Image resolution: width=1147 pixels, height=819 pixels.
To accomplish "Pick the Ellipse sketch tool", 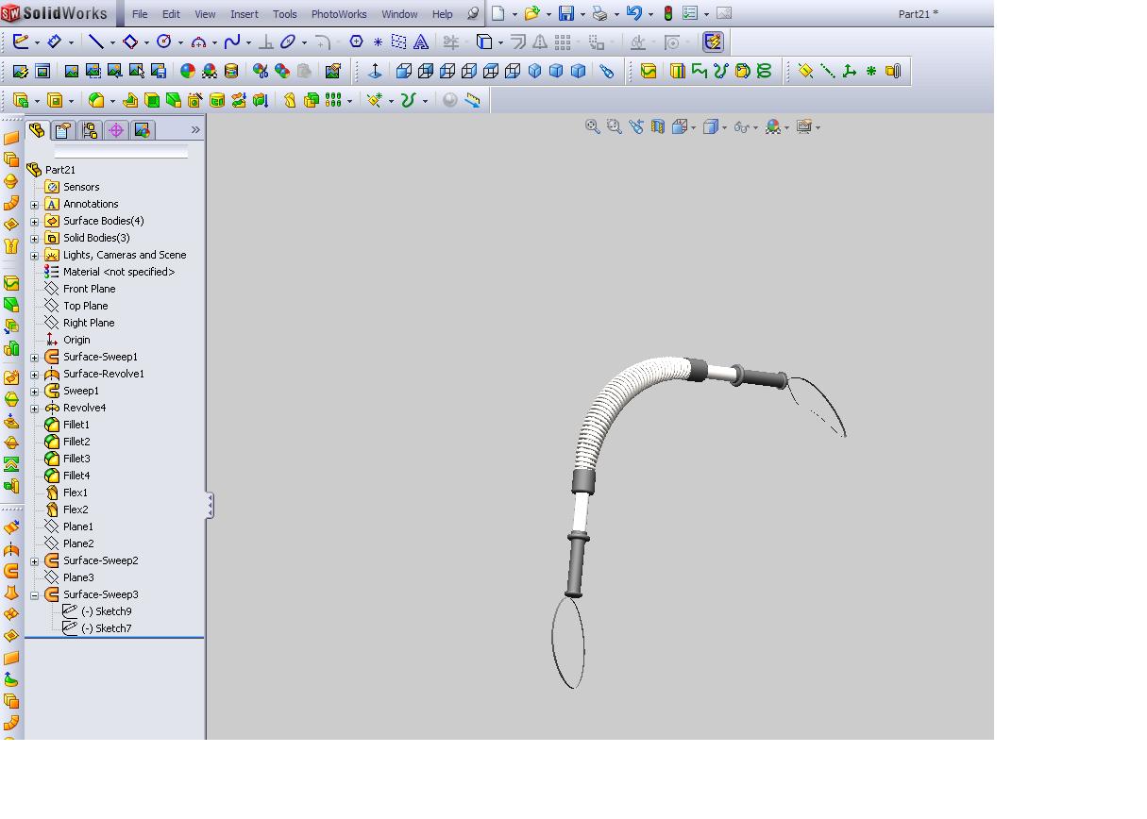I will [x=288, y=42].
